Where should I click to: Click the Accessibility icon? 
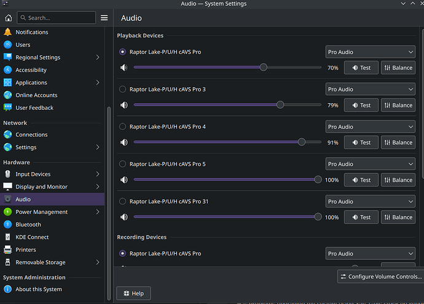7,70
